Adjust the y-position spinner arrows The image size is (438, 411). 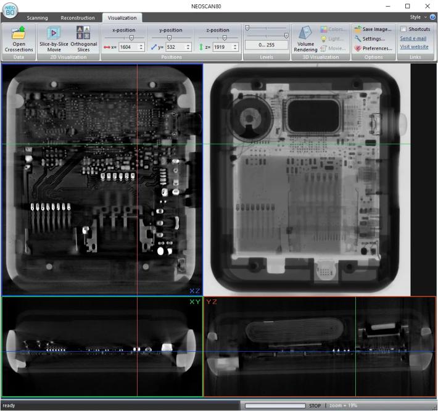tap(188, 47)
